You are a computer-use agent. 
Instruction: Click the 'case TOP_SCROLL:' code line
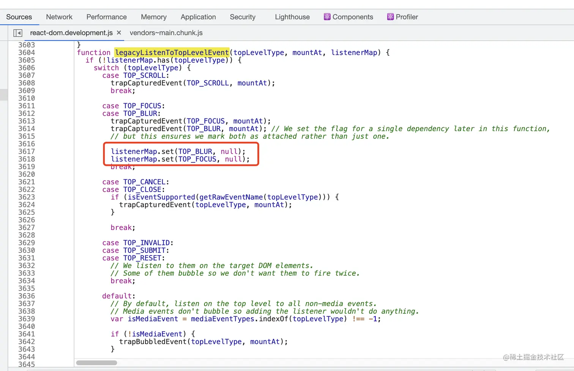(136, 75)
